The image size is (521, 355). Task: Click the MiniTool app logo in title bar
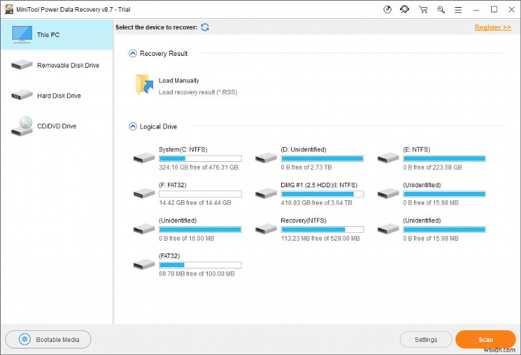coord(8,9)
